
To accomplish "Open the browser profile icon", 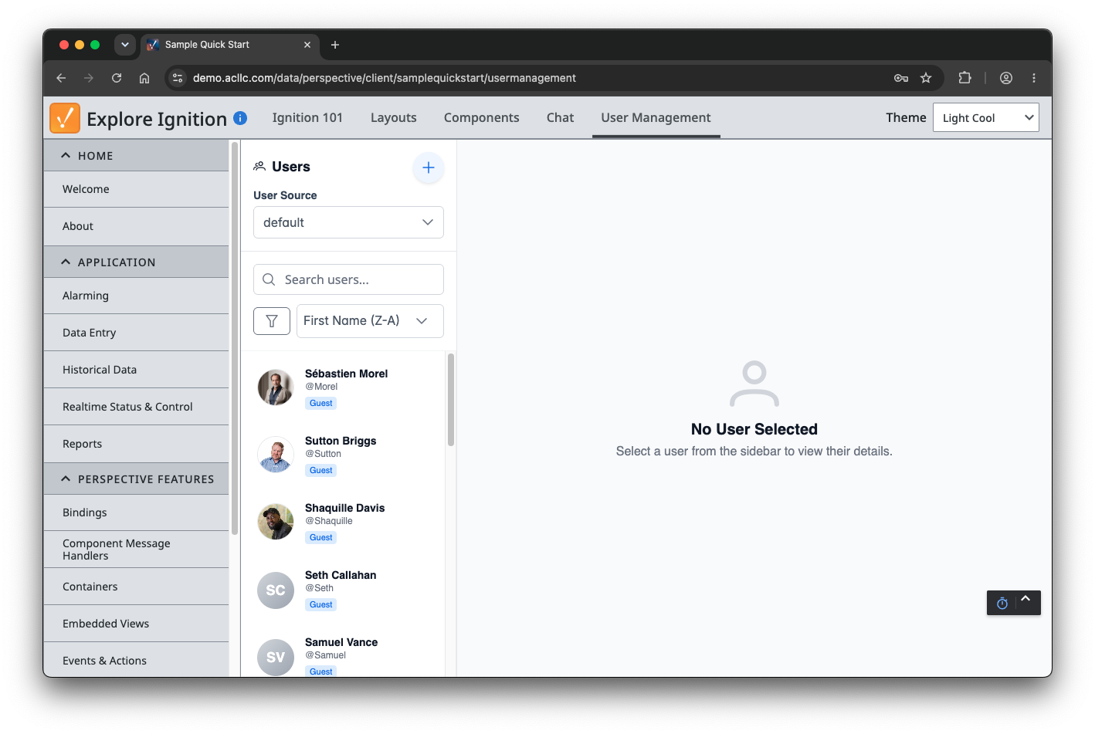I will pos(1006,78).
